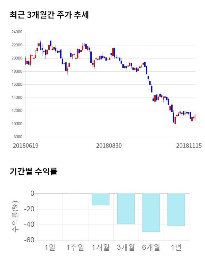Click the 1개월 return bar

click(101, 199)
